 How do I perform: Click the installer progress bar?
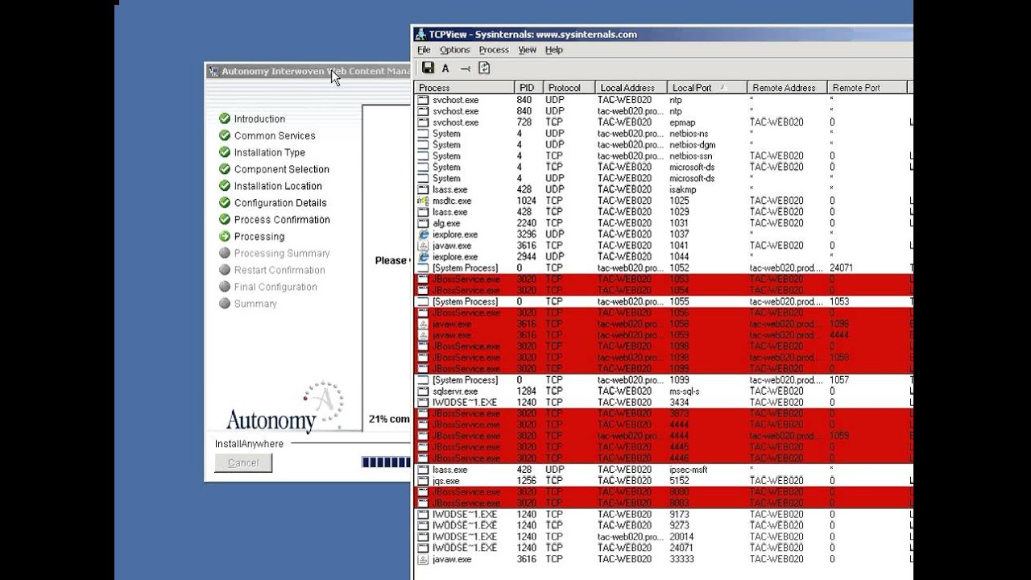[386, 462]
